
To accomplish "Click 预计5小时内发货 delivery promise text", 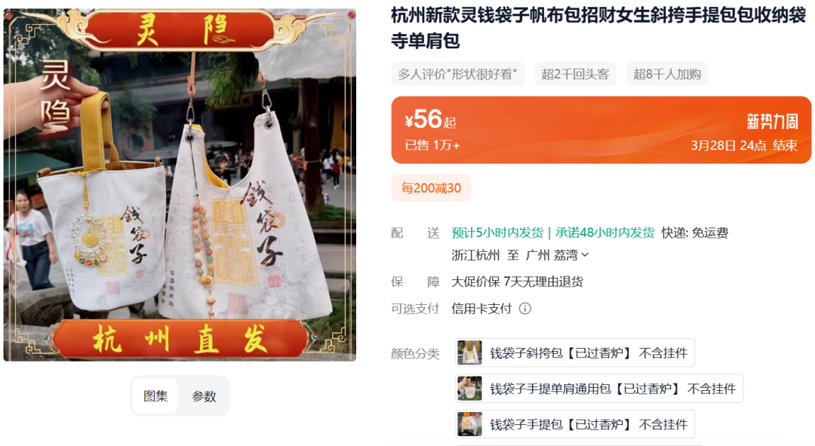I will 497,233.
